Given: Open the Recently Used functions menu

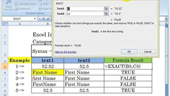Looking at the screenshot, I should click(x=26, y=4).
